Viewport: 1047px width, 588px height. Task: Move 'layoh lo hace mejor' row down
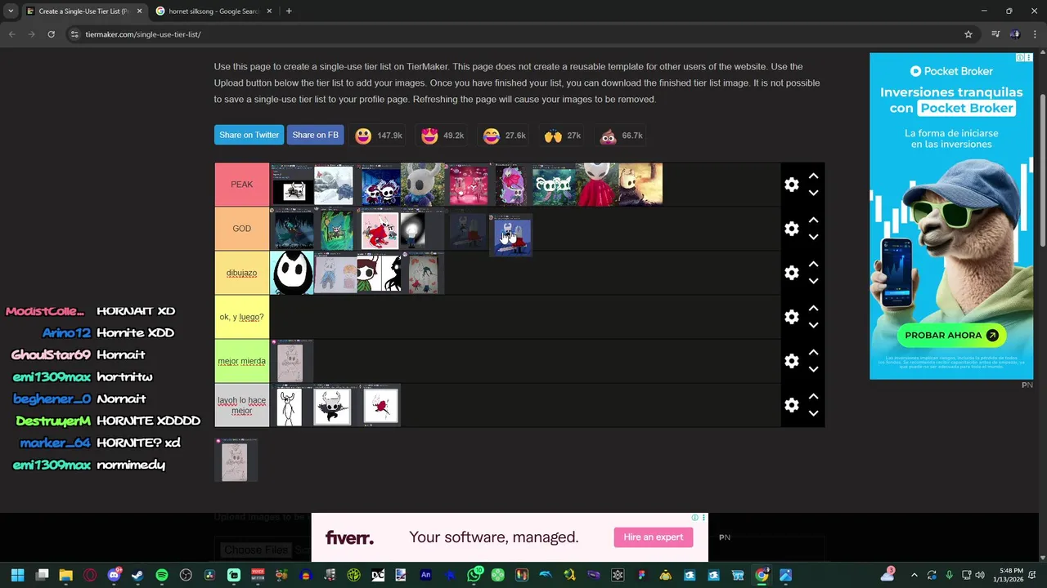coord(813,413)
